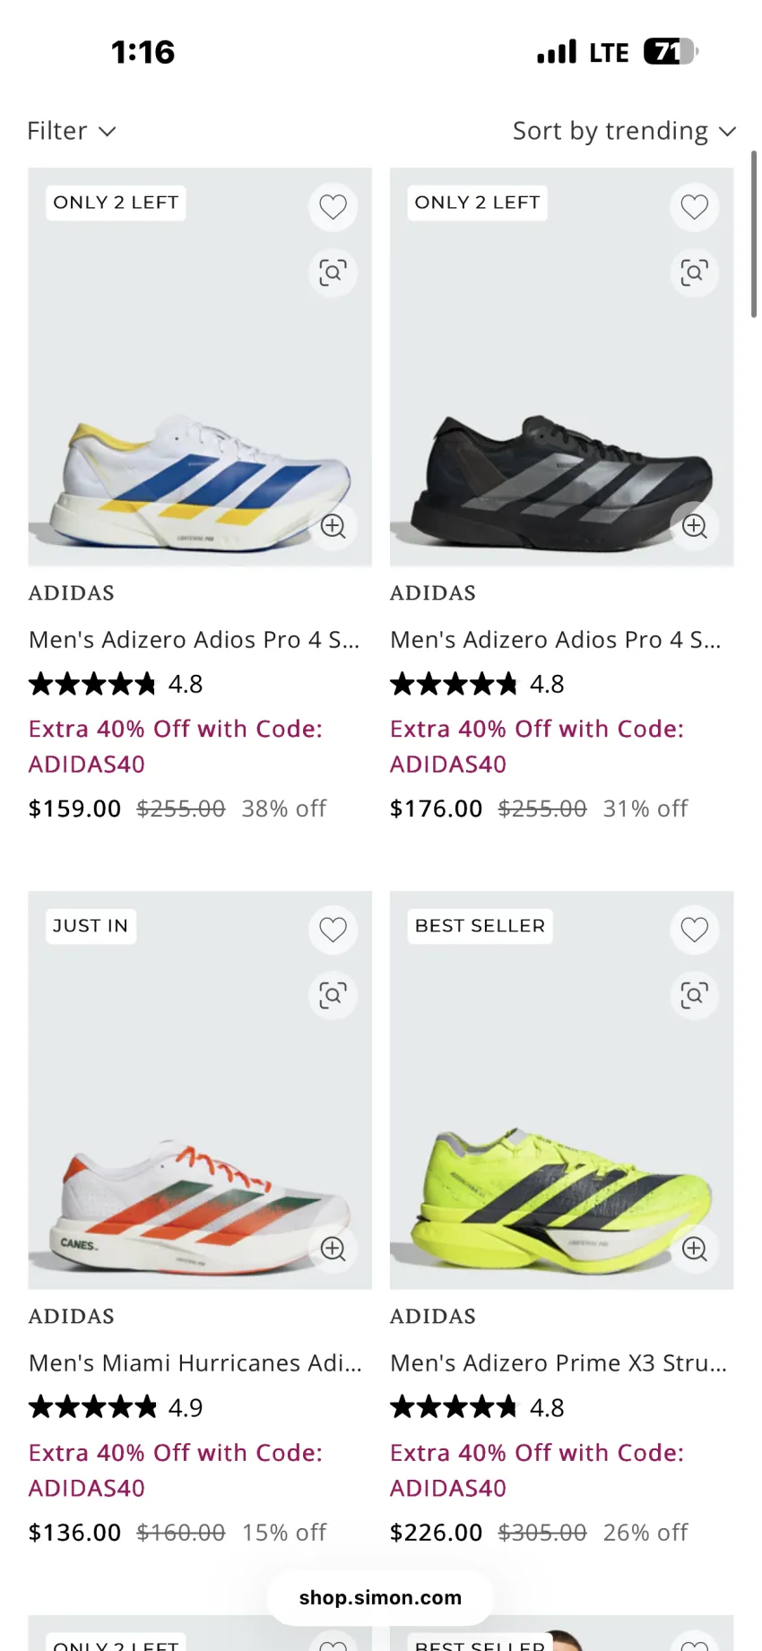Favorite the white blue-striped Adizero shoe
762x1651 pixels.
(333, 207)
